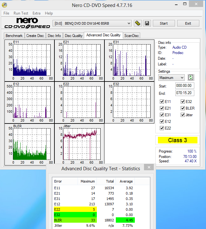Switch to the ScanDisc tab
The height and width of the screenshot is (229, 206).
131,36
